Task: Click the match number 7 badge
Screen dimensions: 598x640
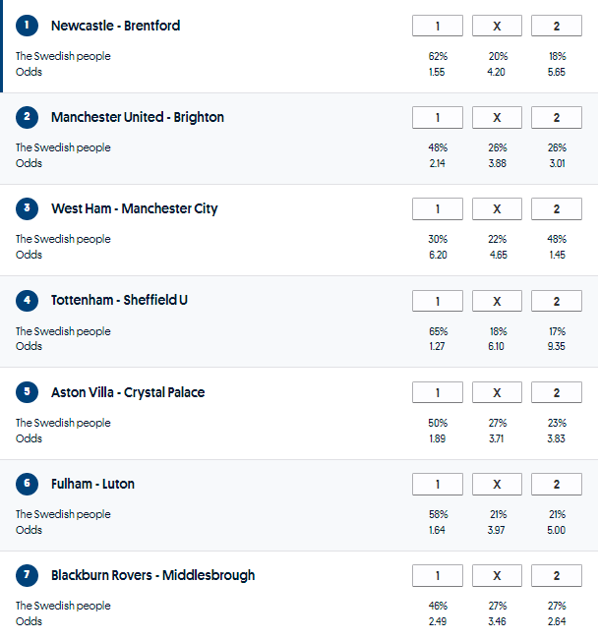Action: (x=27, y=575)
